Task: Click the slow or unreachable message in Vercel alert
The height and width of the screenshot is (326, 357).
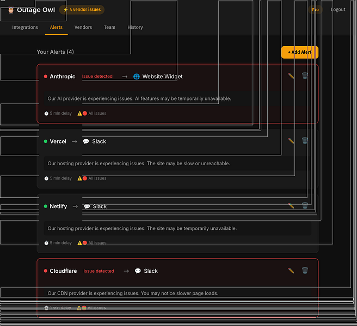Action: 139,164
